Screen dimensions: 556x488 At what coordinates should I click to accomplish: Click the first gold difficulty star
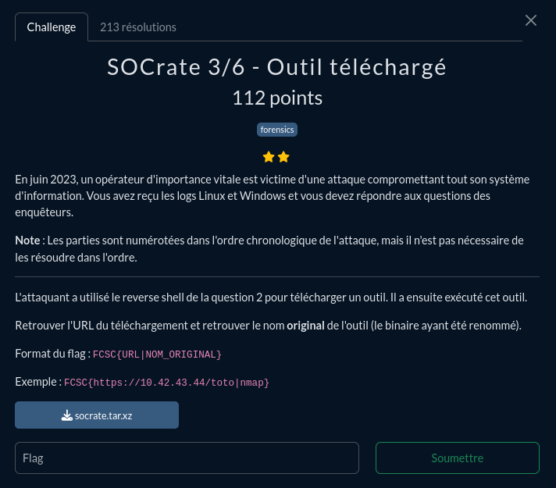[x=269, y=157]
